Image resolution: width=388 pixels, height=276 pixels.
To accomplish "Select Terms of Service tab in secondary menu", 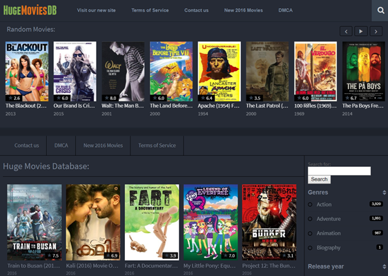I will point(157,146).
